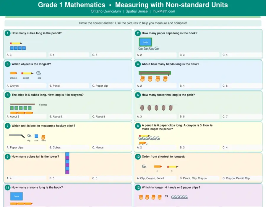Click the row of footprints in question 6
266x207 pixels.
[156, 108]
